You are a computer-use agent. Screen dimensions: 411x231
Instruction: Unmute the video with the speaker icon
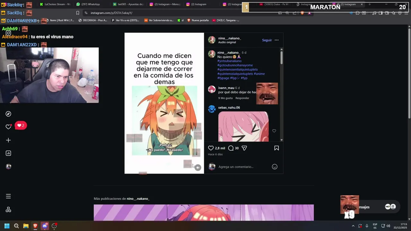coord(198,167)
